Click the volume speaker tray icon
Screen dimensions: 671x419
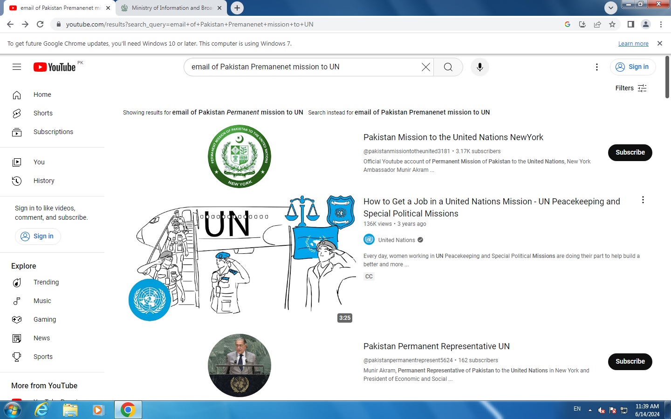pyautogui.click(x=602, y=410)
